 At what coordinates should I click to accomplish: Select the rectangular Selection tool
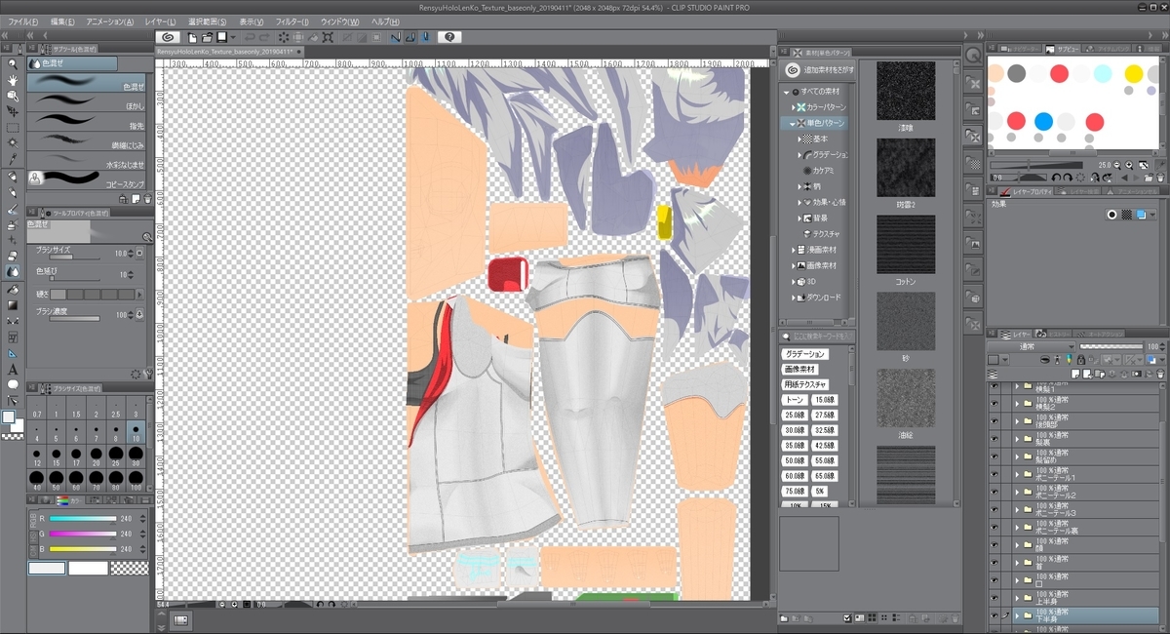pyautogui.click(x=13, y=127)
